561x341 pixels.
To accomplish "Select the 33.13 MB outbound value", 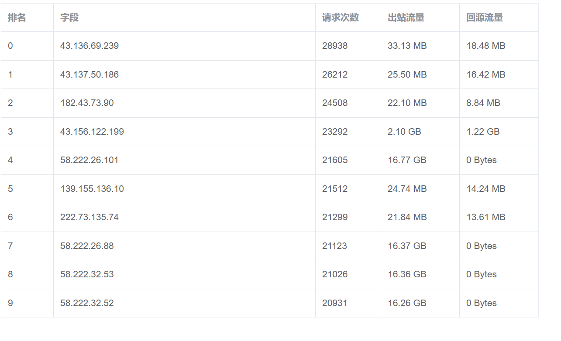I will click(x=407, y=46).
